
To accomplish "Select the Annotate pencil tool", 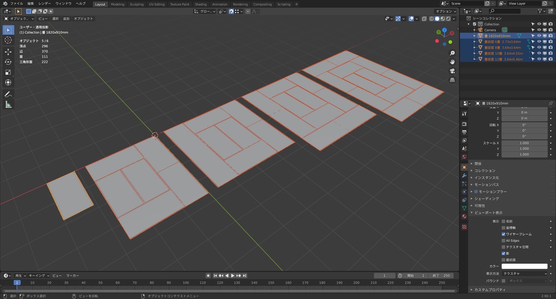I will tap(8, 94).
